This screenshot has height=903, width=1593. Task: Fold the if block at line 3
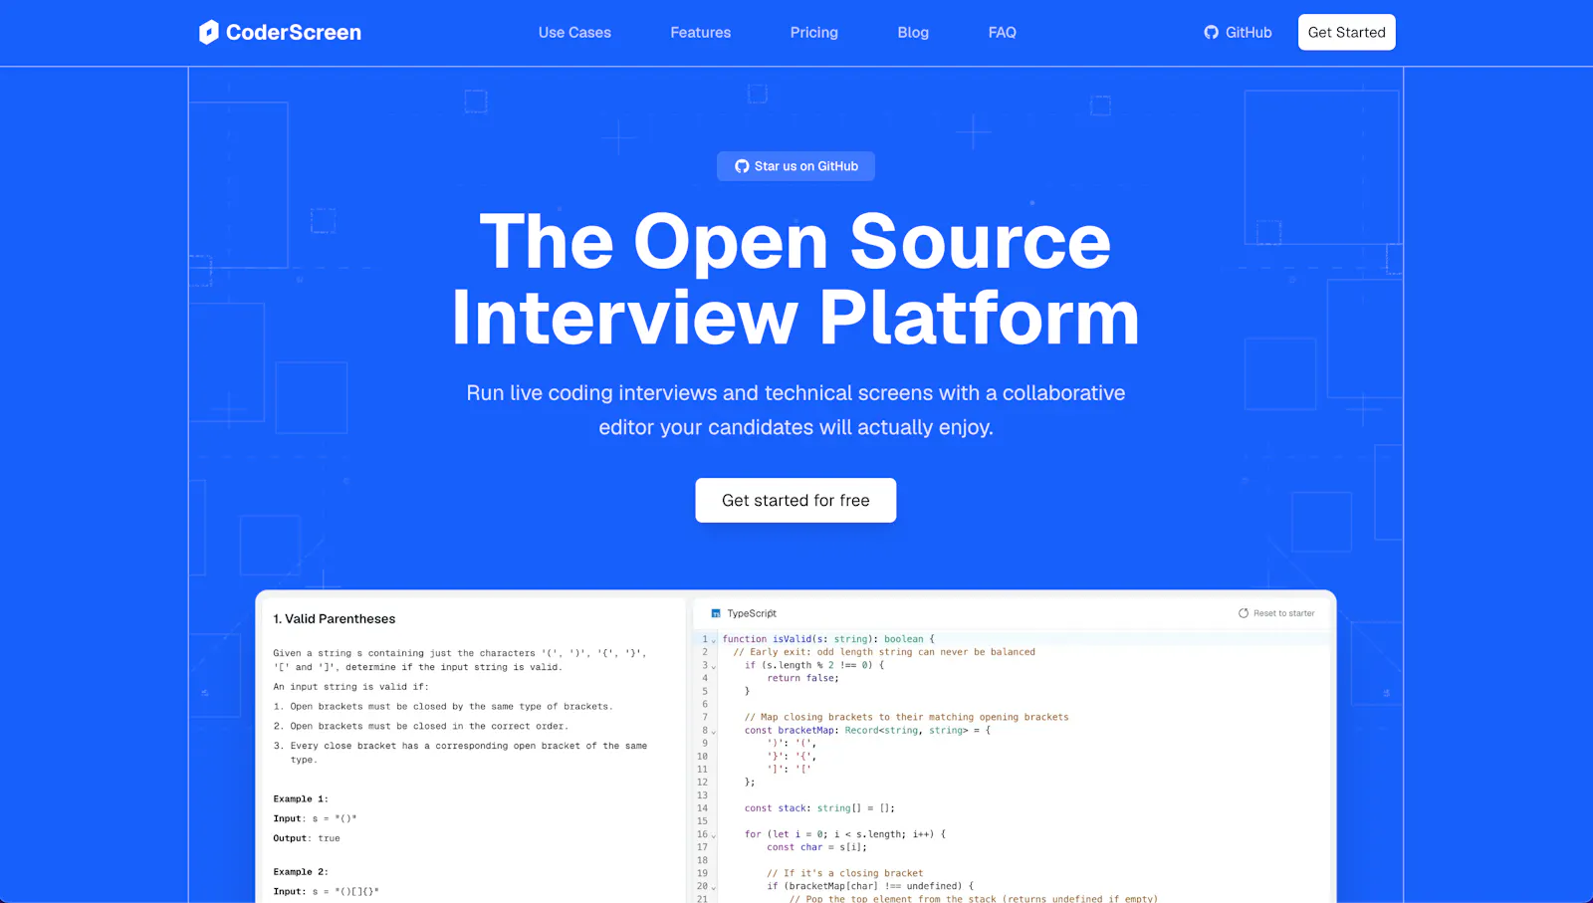point(714,666)
